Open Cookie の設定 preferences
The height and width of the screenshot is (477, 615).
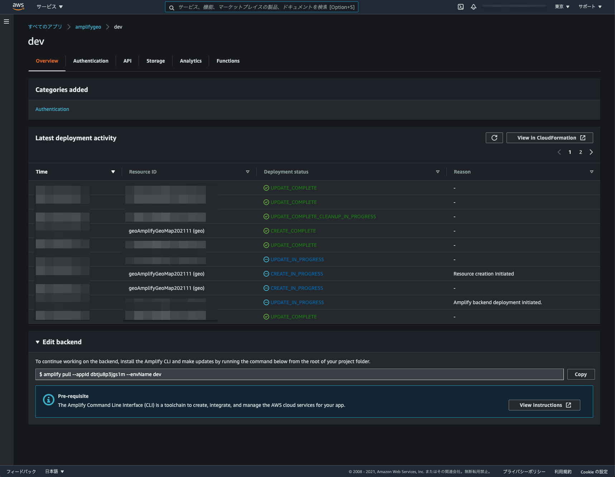click(x=594, y=472)
